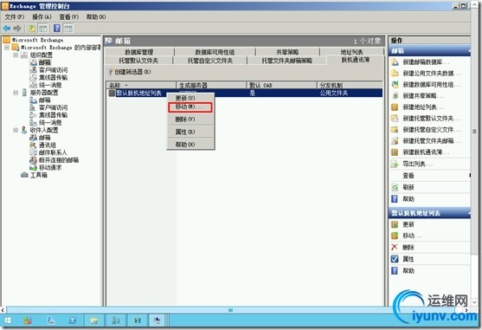Click 导出列表 icon in actions pane
Viewport: 482px width, 330px height.
[395, 164]
